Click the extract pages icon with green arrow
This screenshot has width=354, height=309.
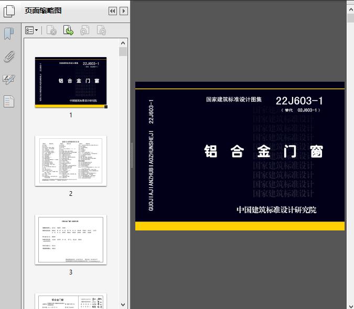[68, 30]
